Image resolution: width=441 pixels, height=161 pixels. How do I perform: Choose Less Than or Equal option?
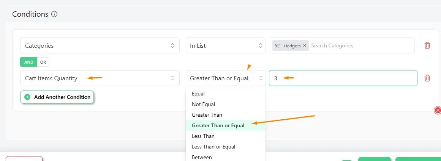click(226, 147)
